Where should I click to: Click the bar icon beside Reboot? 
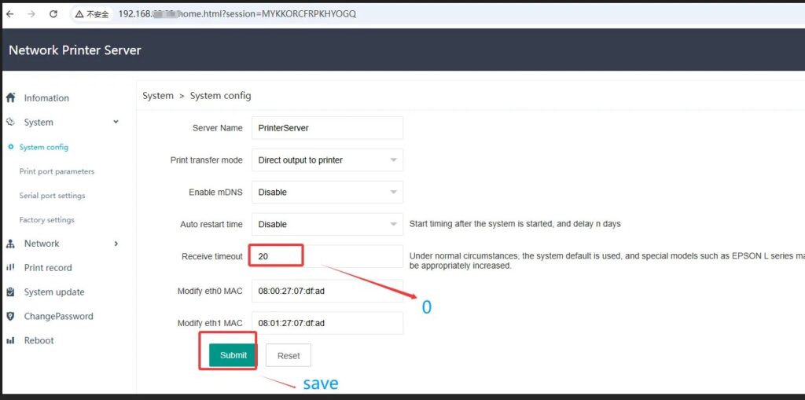tap(10, 340)
